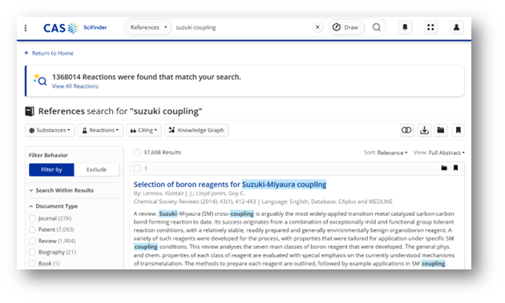The height and width of the screenshot is (303, 505).
Task: Click the combine answer sets icon
Action: (406, 130)
